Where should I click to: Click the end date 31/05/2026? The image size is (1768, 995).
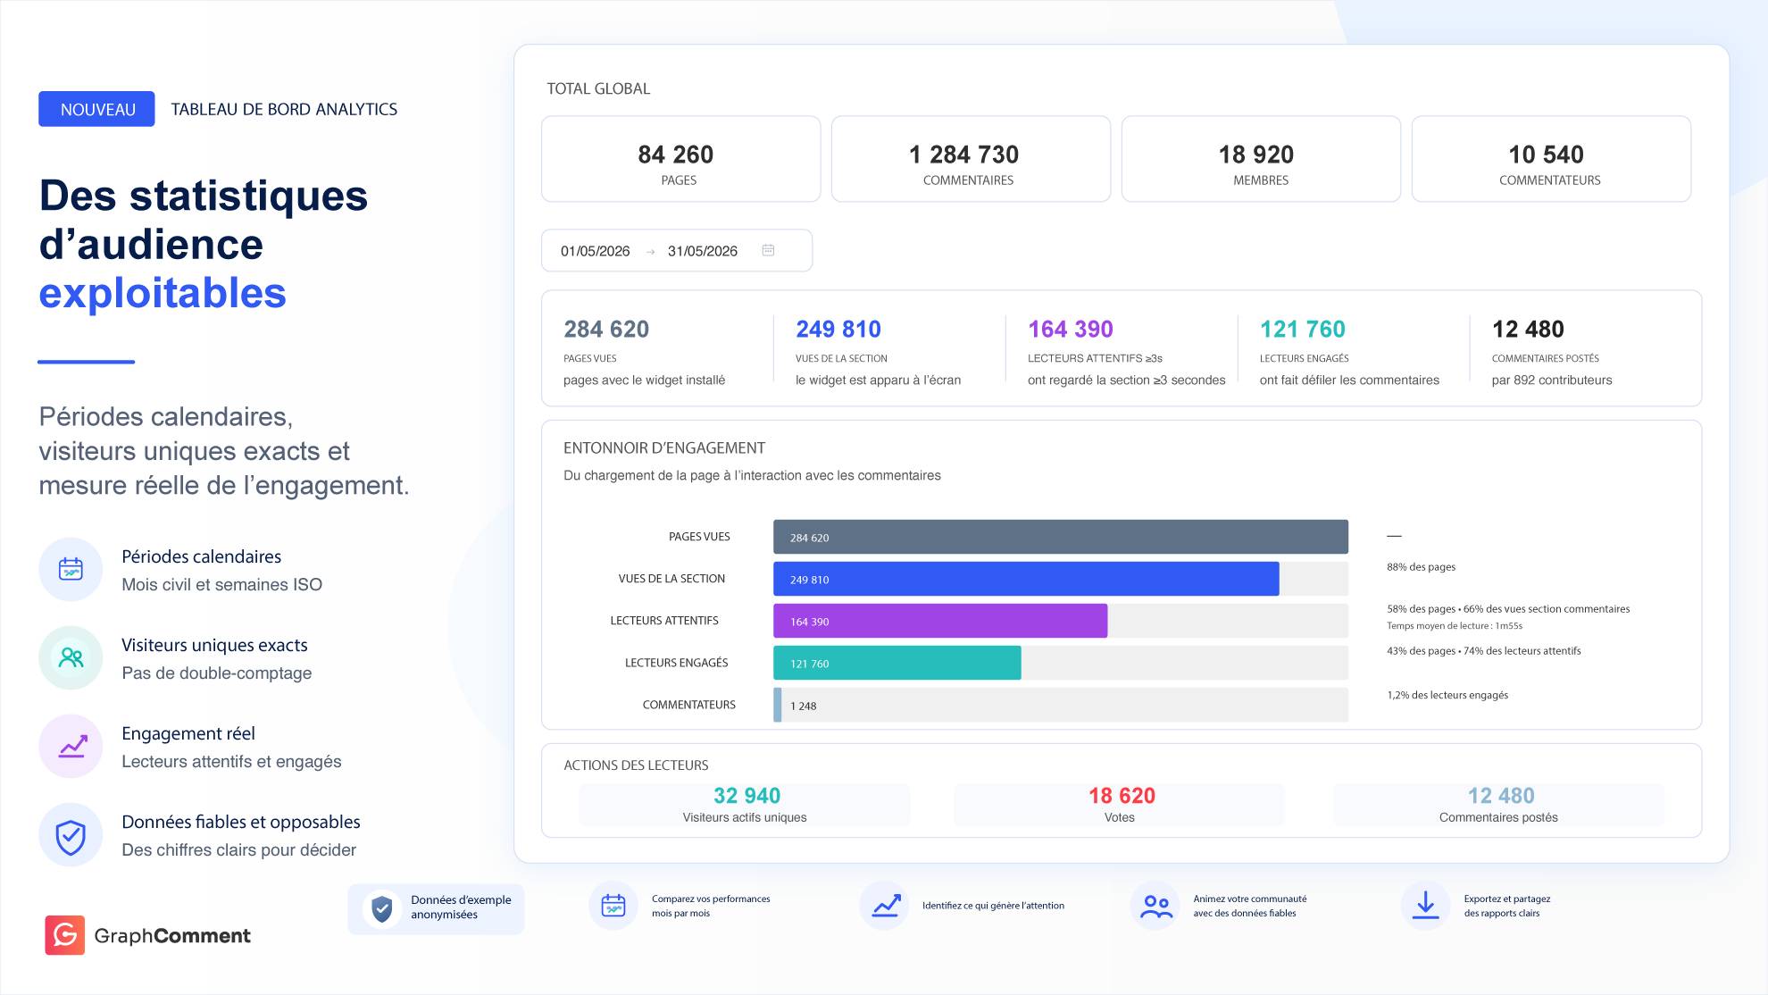703,251
